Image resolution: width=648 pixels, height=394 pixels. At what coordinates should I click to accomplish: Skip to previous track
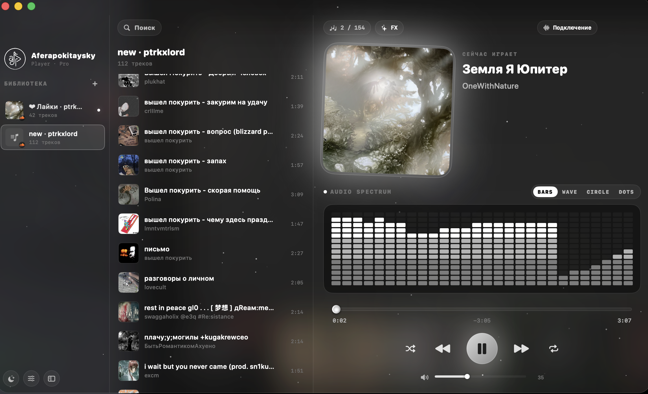(443, 349)
